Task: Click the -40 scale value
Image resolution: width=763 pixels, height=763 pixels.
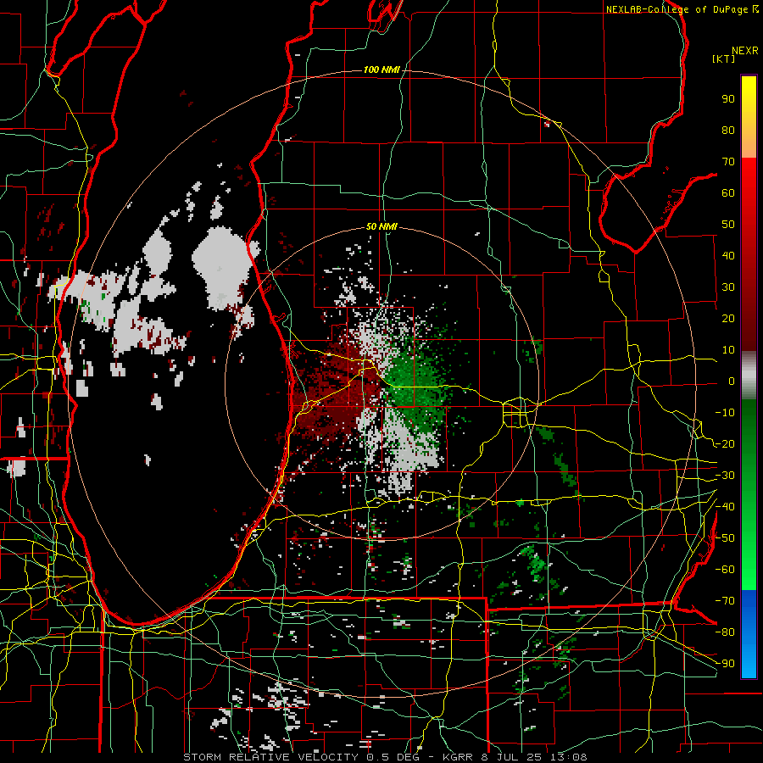Action: (725, 507)
